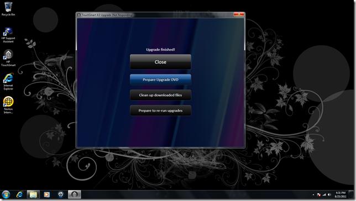Switch to TouchSmart house taskbar item
The width and height of the screenshot is (356, 201).
(x=75, y=194)
